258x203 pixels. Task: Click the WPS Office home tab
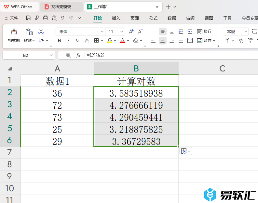pos(20,7)
